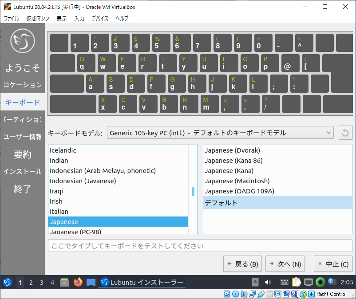This screenshot has width=356, height=299.
Task: Select Japanese (Kana 86) variant
Action: pyautogui.click(x=277, y=161)
